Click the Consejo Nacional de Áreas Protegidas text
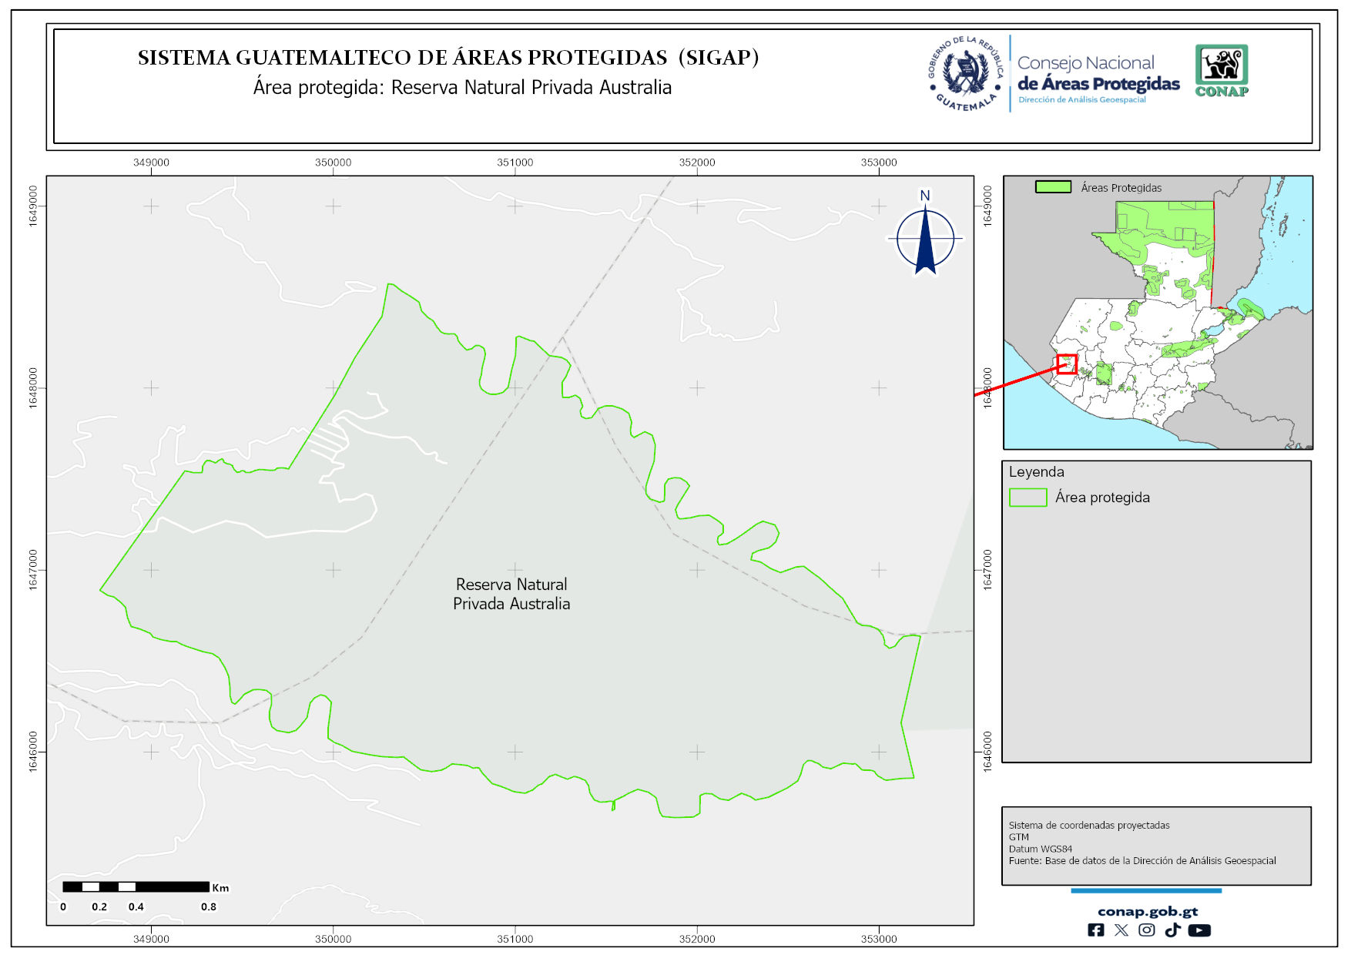The height and width of the screenshot is (955, 1351). pyautogui.click(x=1098, y=73)
